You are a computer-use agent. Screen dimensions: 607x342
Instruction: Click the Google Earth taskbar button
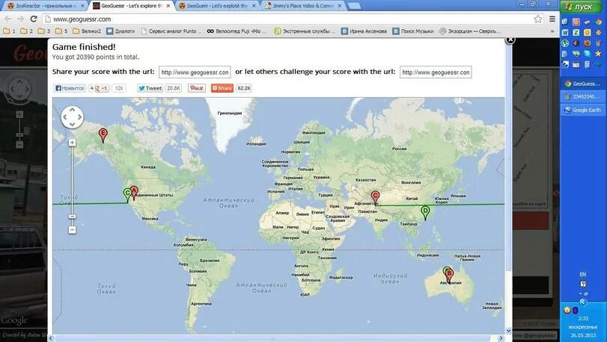582,110
